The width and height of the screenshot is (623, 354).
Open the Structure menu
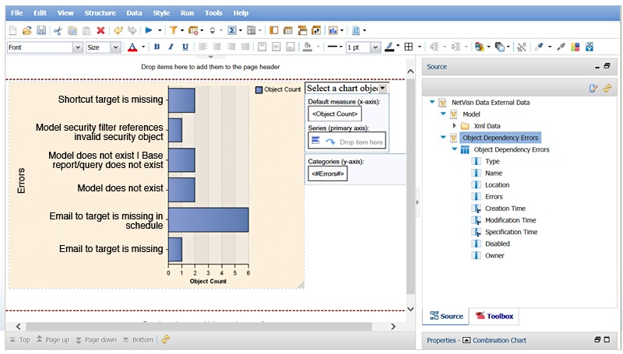[100, 13]
